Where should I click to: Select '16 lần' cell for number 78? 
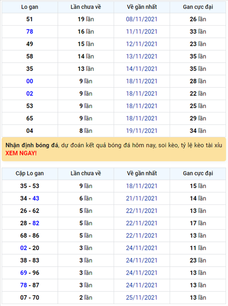click(x=86, y=32)
